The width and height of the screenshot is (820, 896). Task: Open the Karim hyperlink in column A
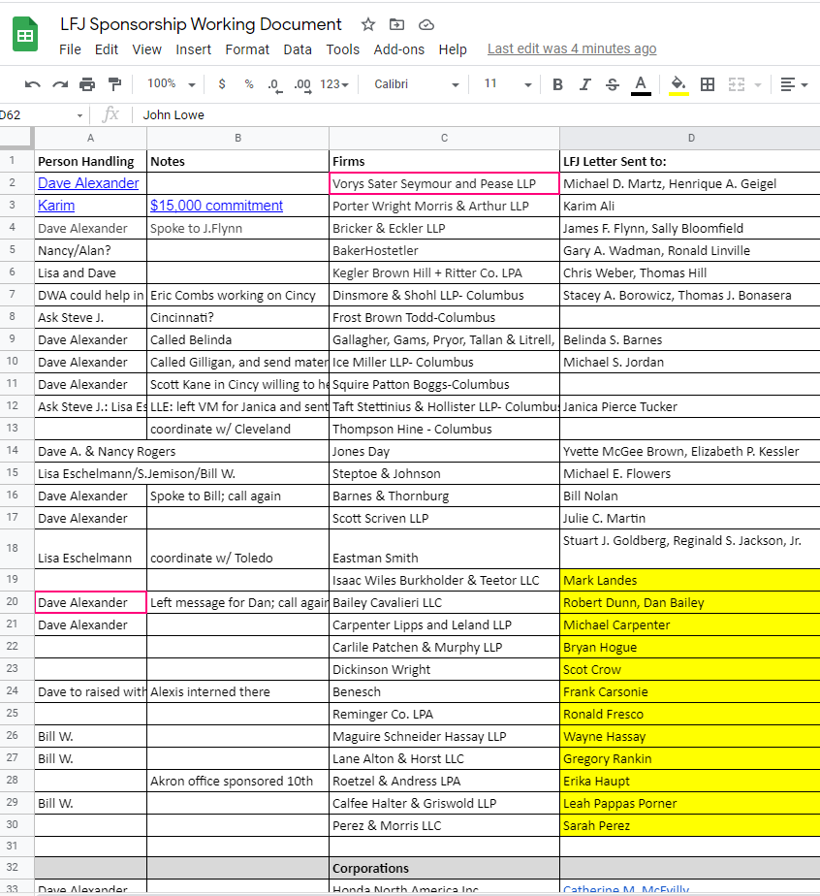(56, 206)
